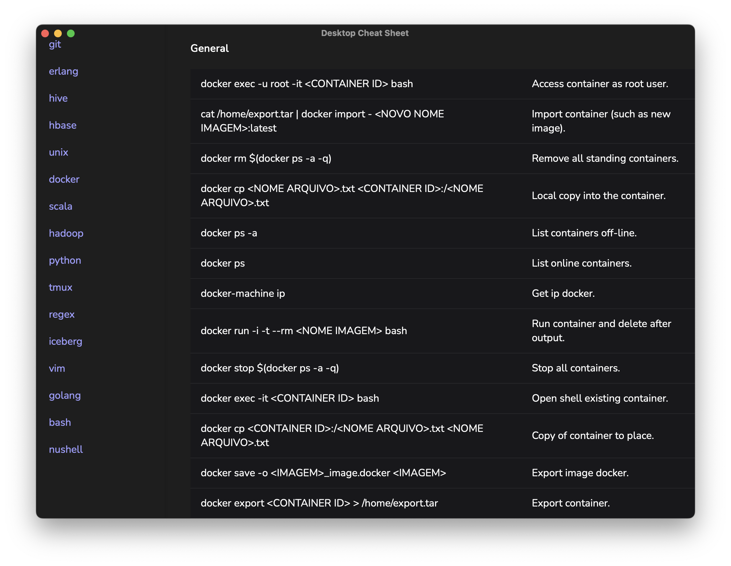Click the 'Stop all containers.' description
Image resolution: width=731 pixels, height=566 pixels.
(576, 368)
